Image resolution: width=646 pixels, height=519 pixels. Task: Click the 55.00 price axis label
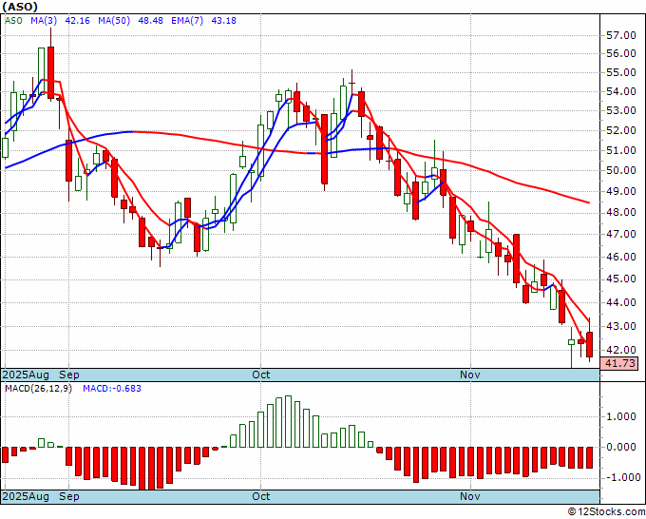tap(621, 72)
